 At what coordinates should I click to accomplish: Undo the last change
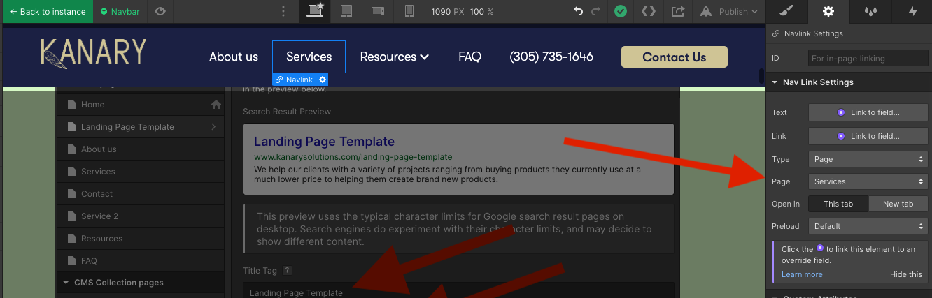578,11
